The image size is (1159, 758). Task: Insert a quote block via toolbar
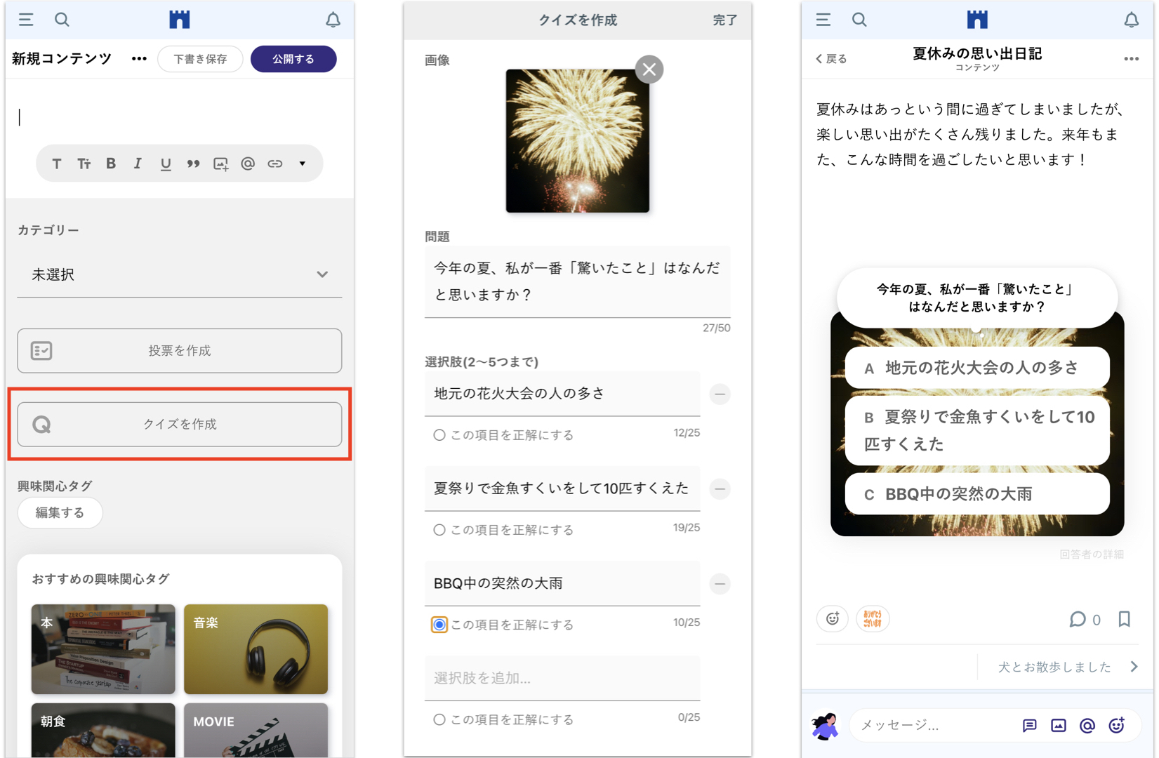193,164
